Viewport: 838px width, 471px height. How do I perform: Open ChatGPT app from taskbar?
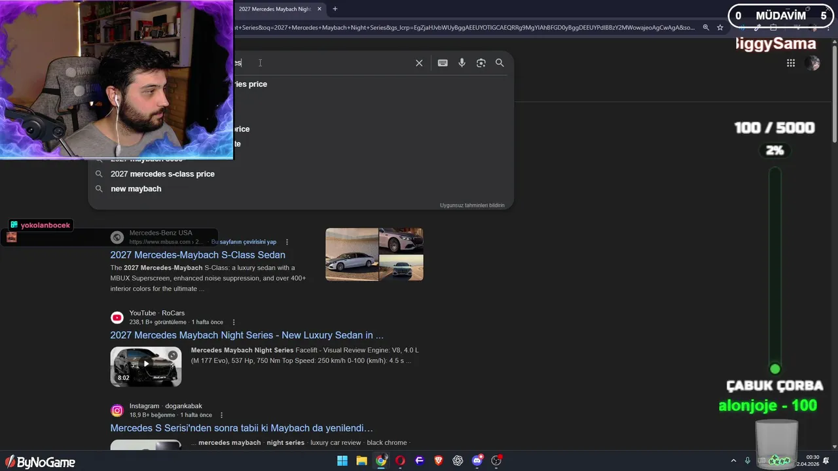coord(458,461)
